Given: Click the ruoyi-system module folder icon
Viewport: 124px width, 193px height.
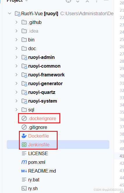Looking at the screenshot, I should (x=24, y=101).
